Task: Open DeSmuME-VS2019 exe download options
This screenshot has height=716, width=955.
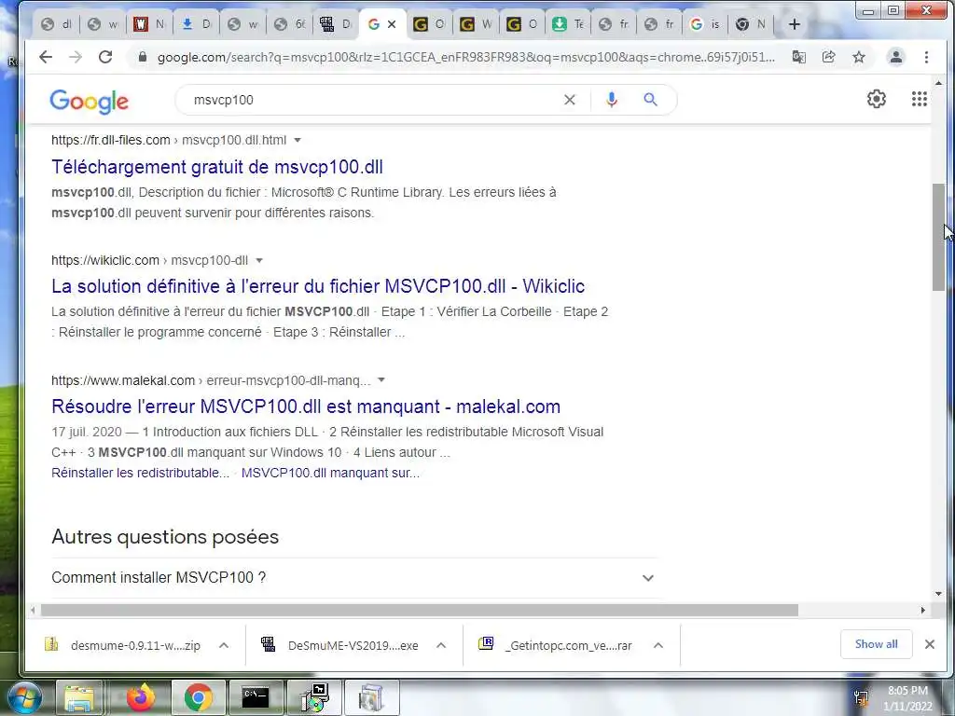Action: pyautogui.click(x=441, y=645)
